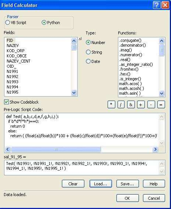Click the question mark help icon in title bar
This screenshot has width=171, height=209.
pos(157,5)
